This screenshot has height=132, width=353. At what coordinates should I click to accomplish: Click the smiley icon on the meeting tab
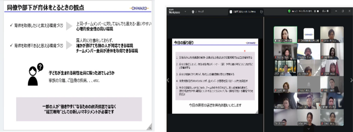[x=261, y=12]
